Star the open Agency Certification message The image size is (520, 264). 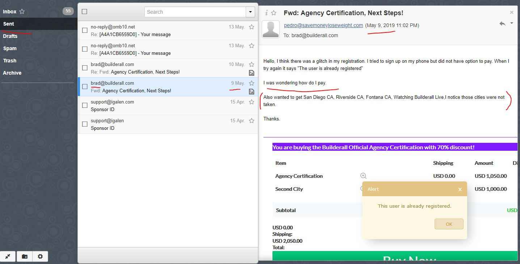pyautogui.click(x=274, y=13)
